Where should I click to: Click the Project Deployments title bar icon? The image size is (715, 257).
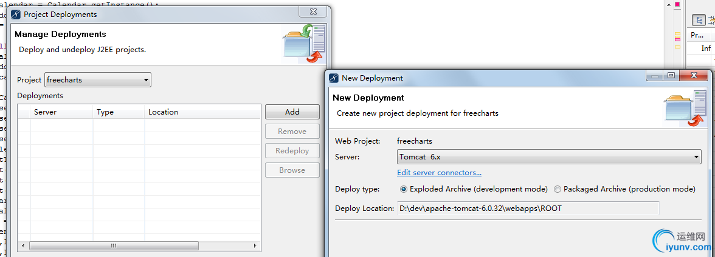(16, 14)
